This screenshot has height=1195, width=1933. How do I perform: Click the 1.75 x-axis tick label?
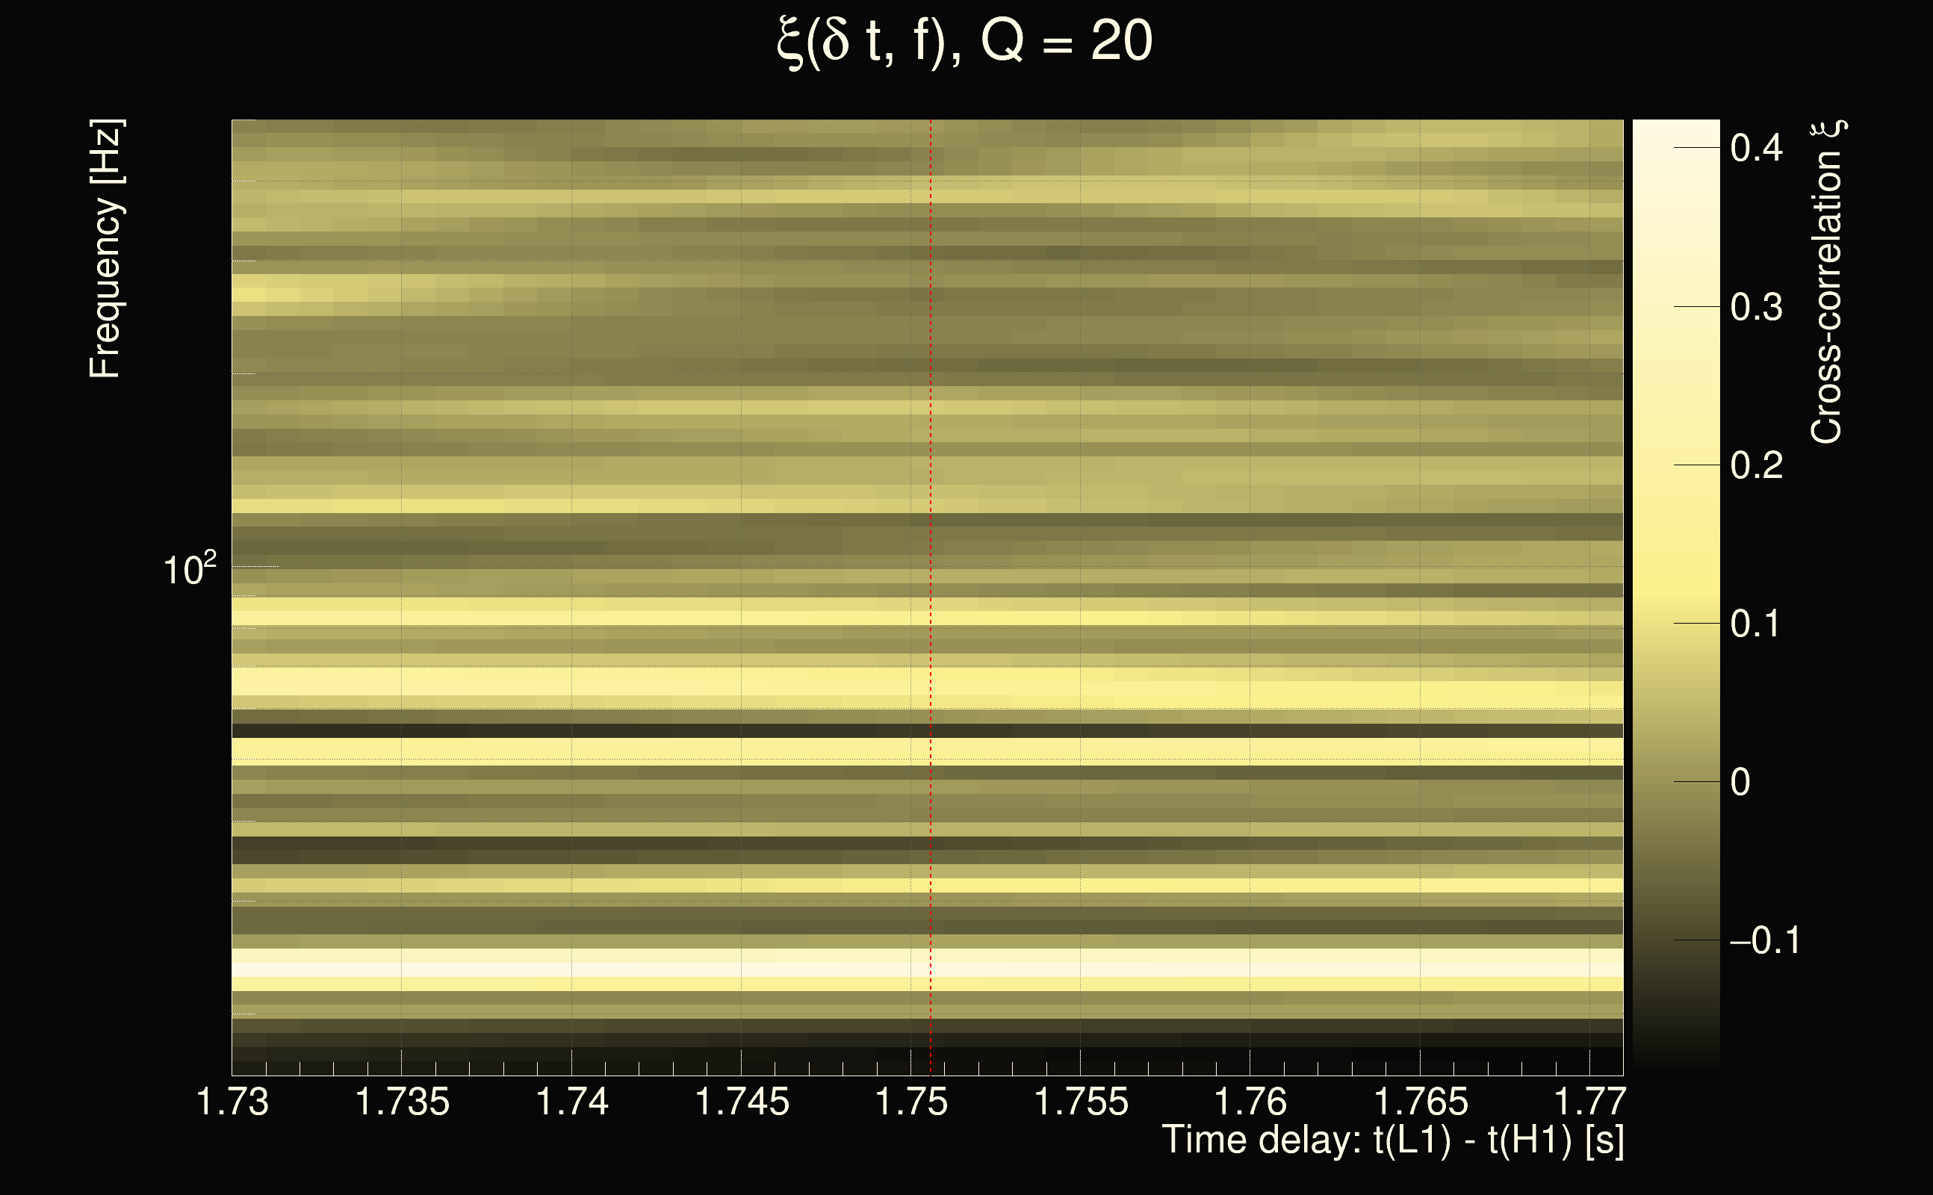pos(911,1102)
